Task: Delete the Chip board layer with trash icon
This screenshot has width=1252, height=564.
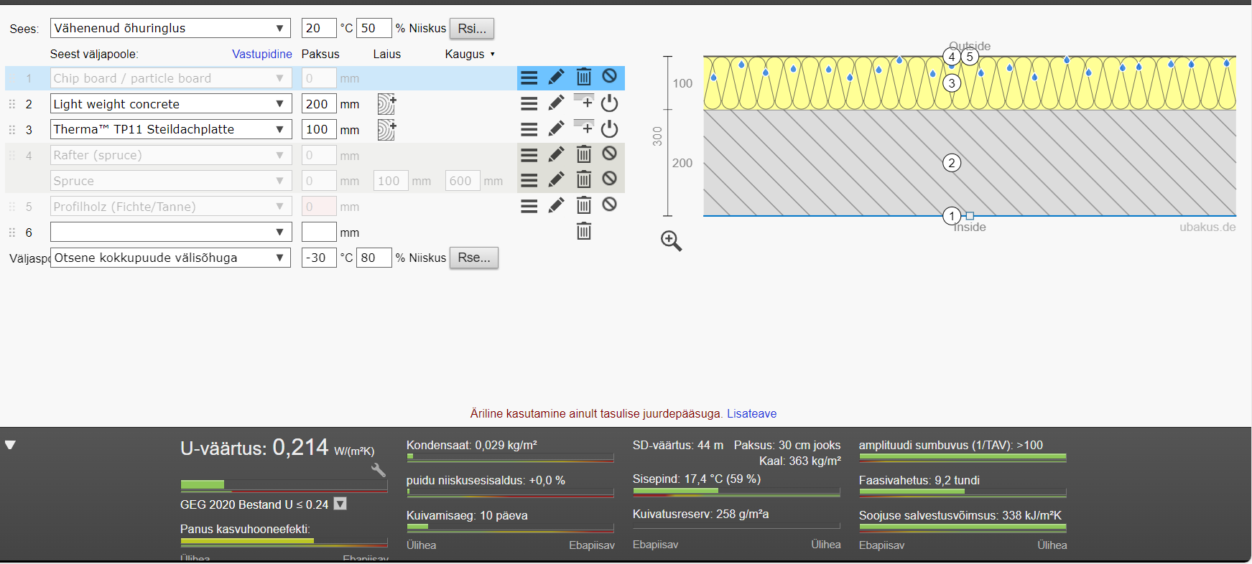Action: pos(584,77)
